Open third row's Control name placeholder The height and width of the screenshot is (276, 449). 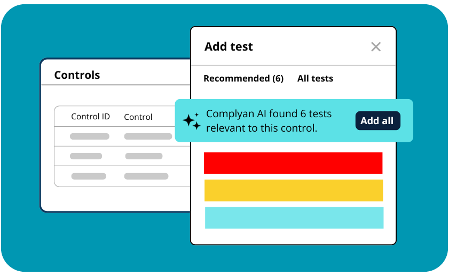point(146,176)
